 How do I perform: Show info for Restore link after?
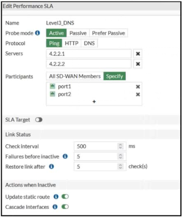(x=51, y=166)
